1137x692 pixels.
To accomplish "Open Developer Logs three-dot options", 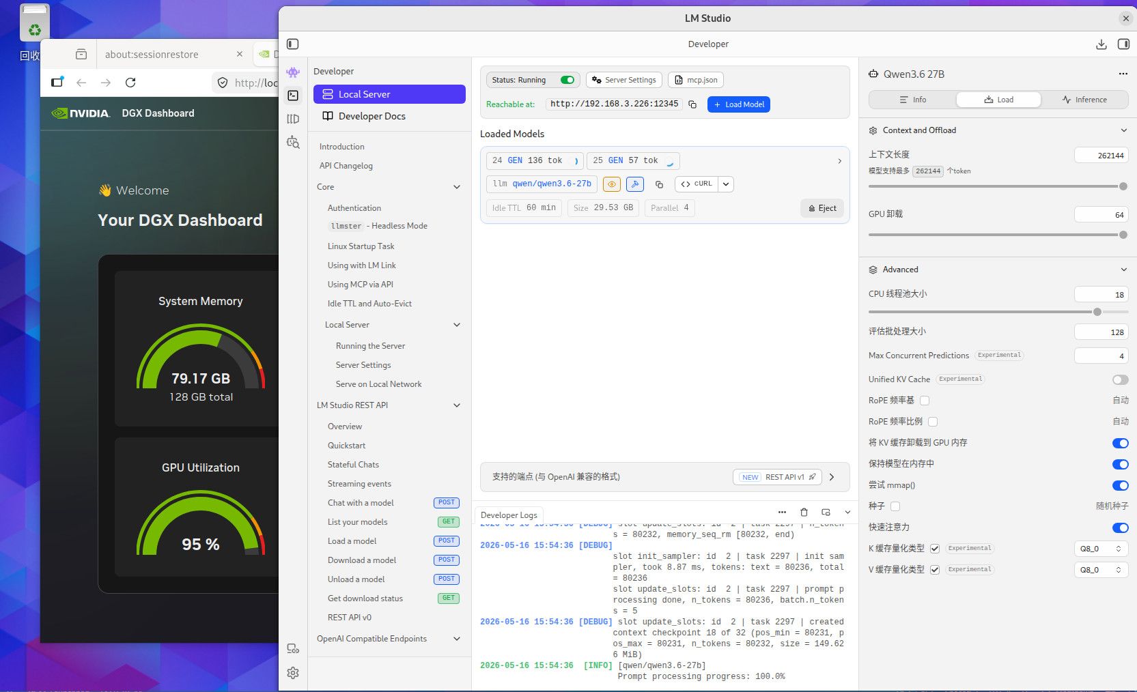I will 783,512.
